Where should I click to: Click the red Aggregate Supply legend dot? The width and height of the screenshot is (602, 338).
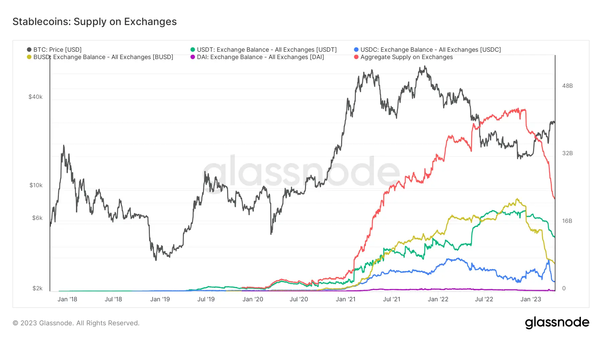(356, 57)
